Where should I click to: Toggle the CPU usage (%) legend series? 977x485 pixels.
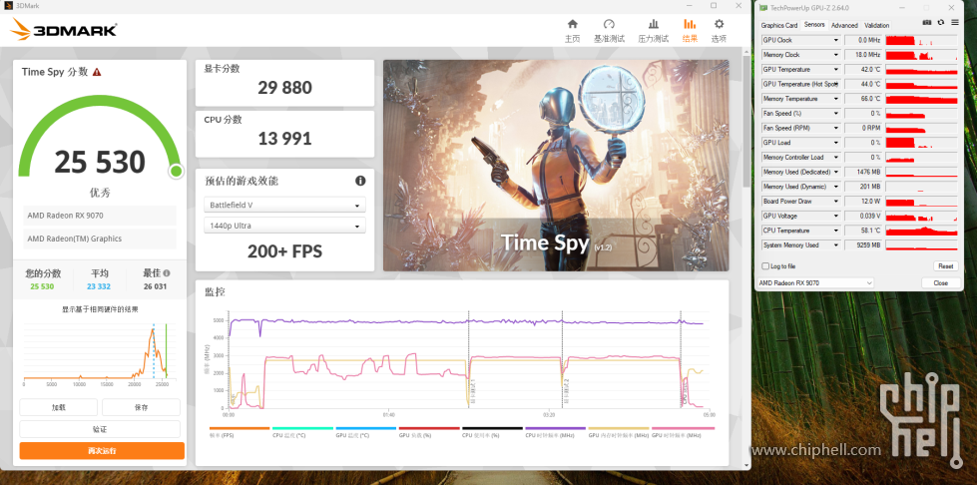tap(492, 431)
